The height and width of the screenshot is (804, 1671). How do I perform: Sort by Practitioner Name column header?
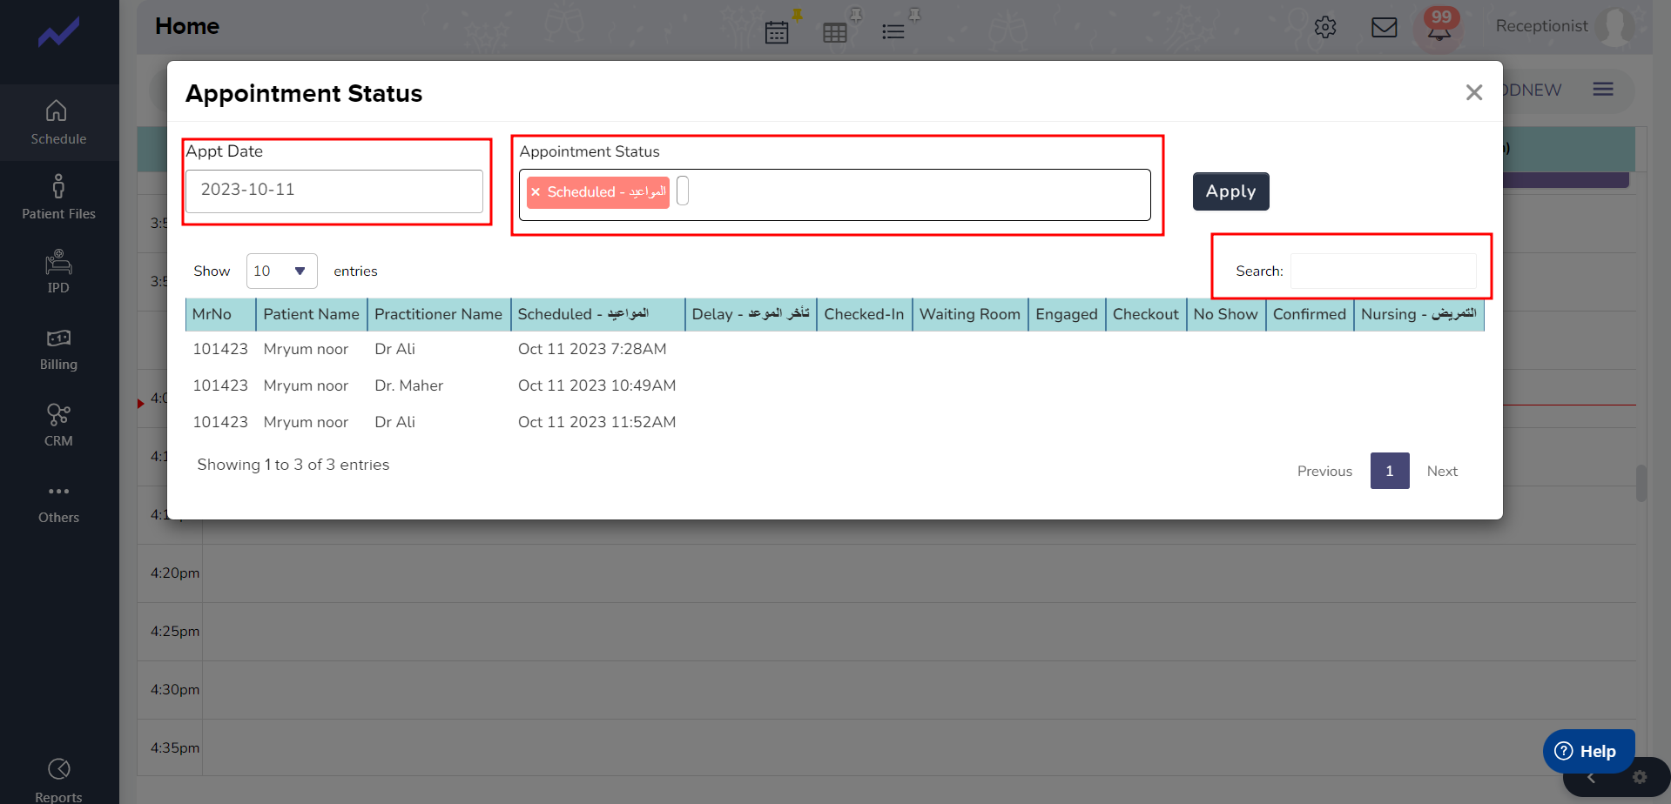click(439, 314)
